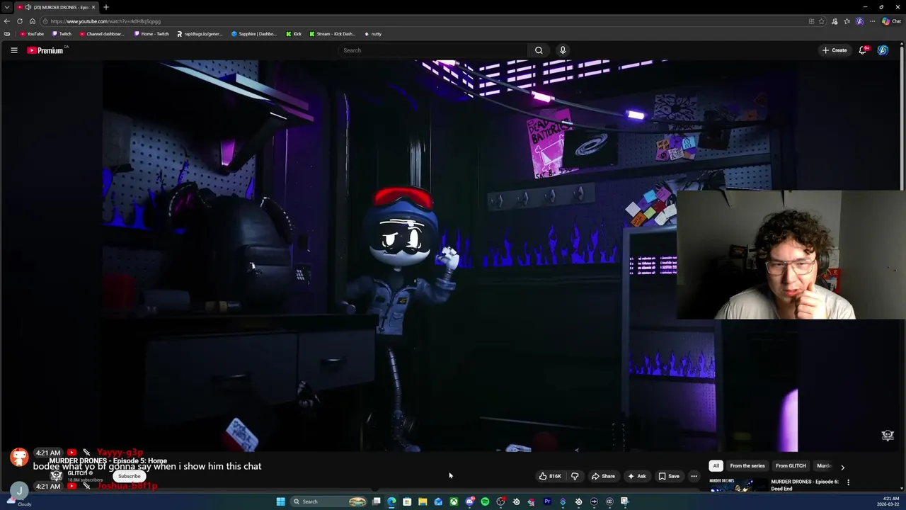
Task: Start voice search with microphone icon
Action: tap(563, 50)
